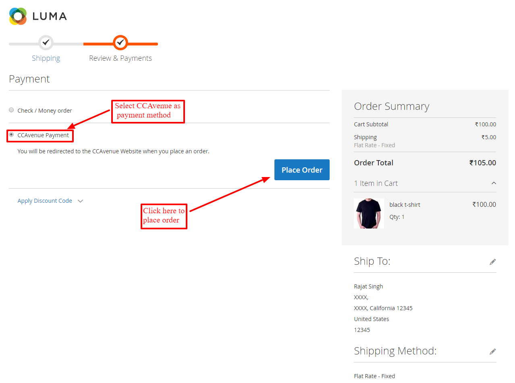The image size is (515, 383).
Task: Edit Shipping Method pencil icon
Action: click(x=492, y=352)
